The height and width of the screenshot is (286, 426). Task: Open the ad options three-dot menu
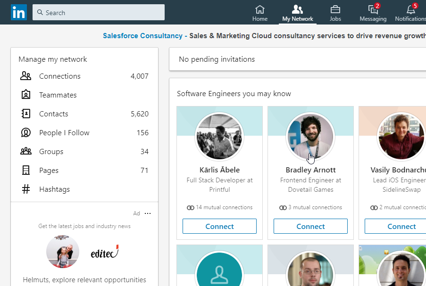coord(148,213)
